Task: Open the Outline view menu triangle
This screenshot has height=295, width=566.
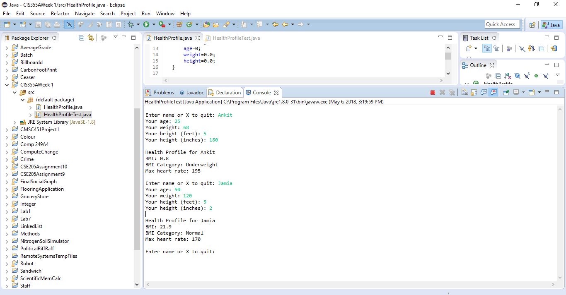Action: (558, 75)
